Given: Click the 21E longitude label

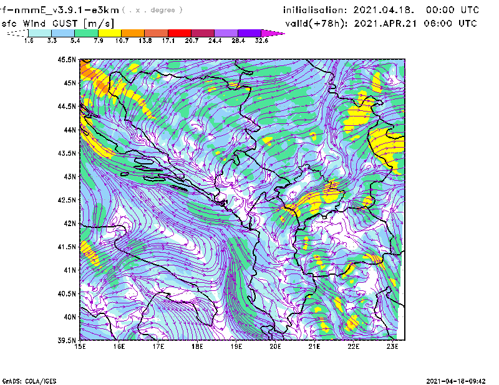Looking at the screenshot, I should (x=314, y=346).
